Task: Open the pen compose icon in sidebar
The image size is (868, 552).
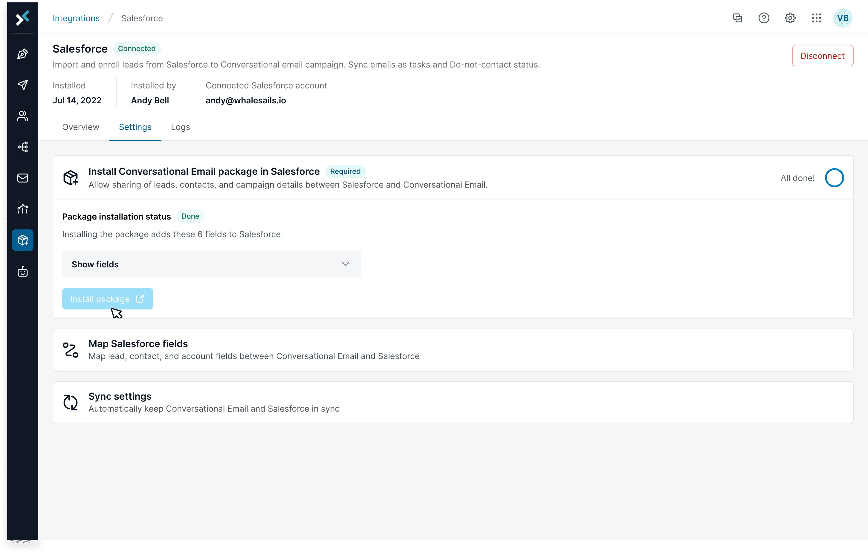Action: pos(22,54)
